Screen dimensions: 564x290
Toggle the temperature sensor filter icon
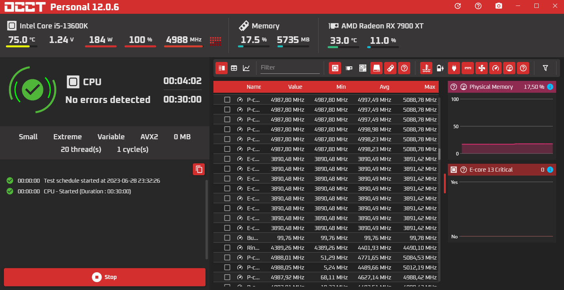(426, 68)
